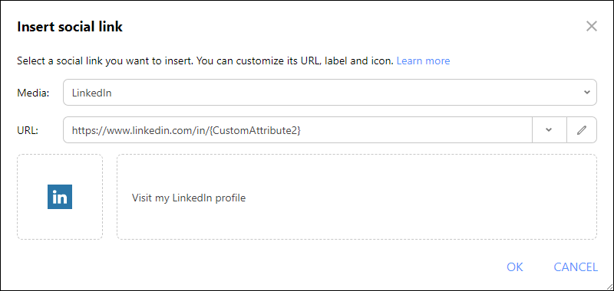Click the pencil icon to edit URL

pyautogui.click(x=582, y=130)
